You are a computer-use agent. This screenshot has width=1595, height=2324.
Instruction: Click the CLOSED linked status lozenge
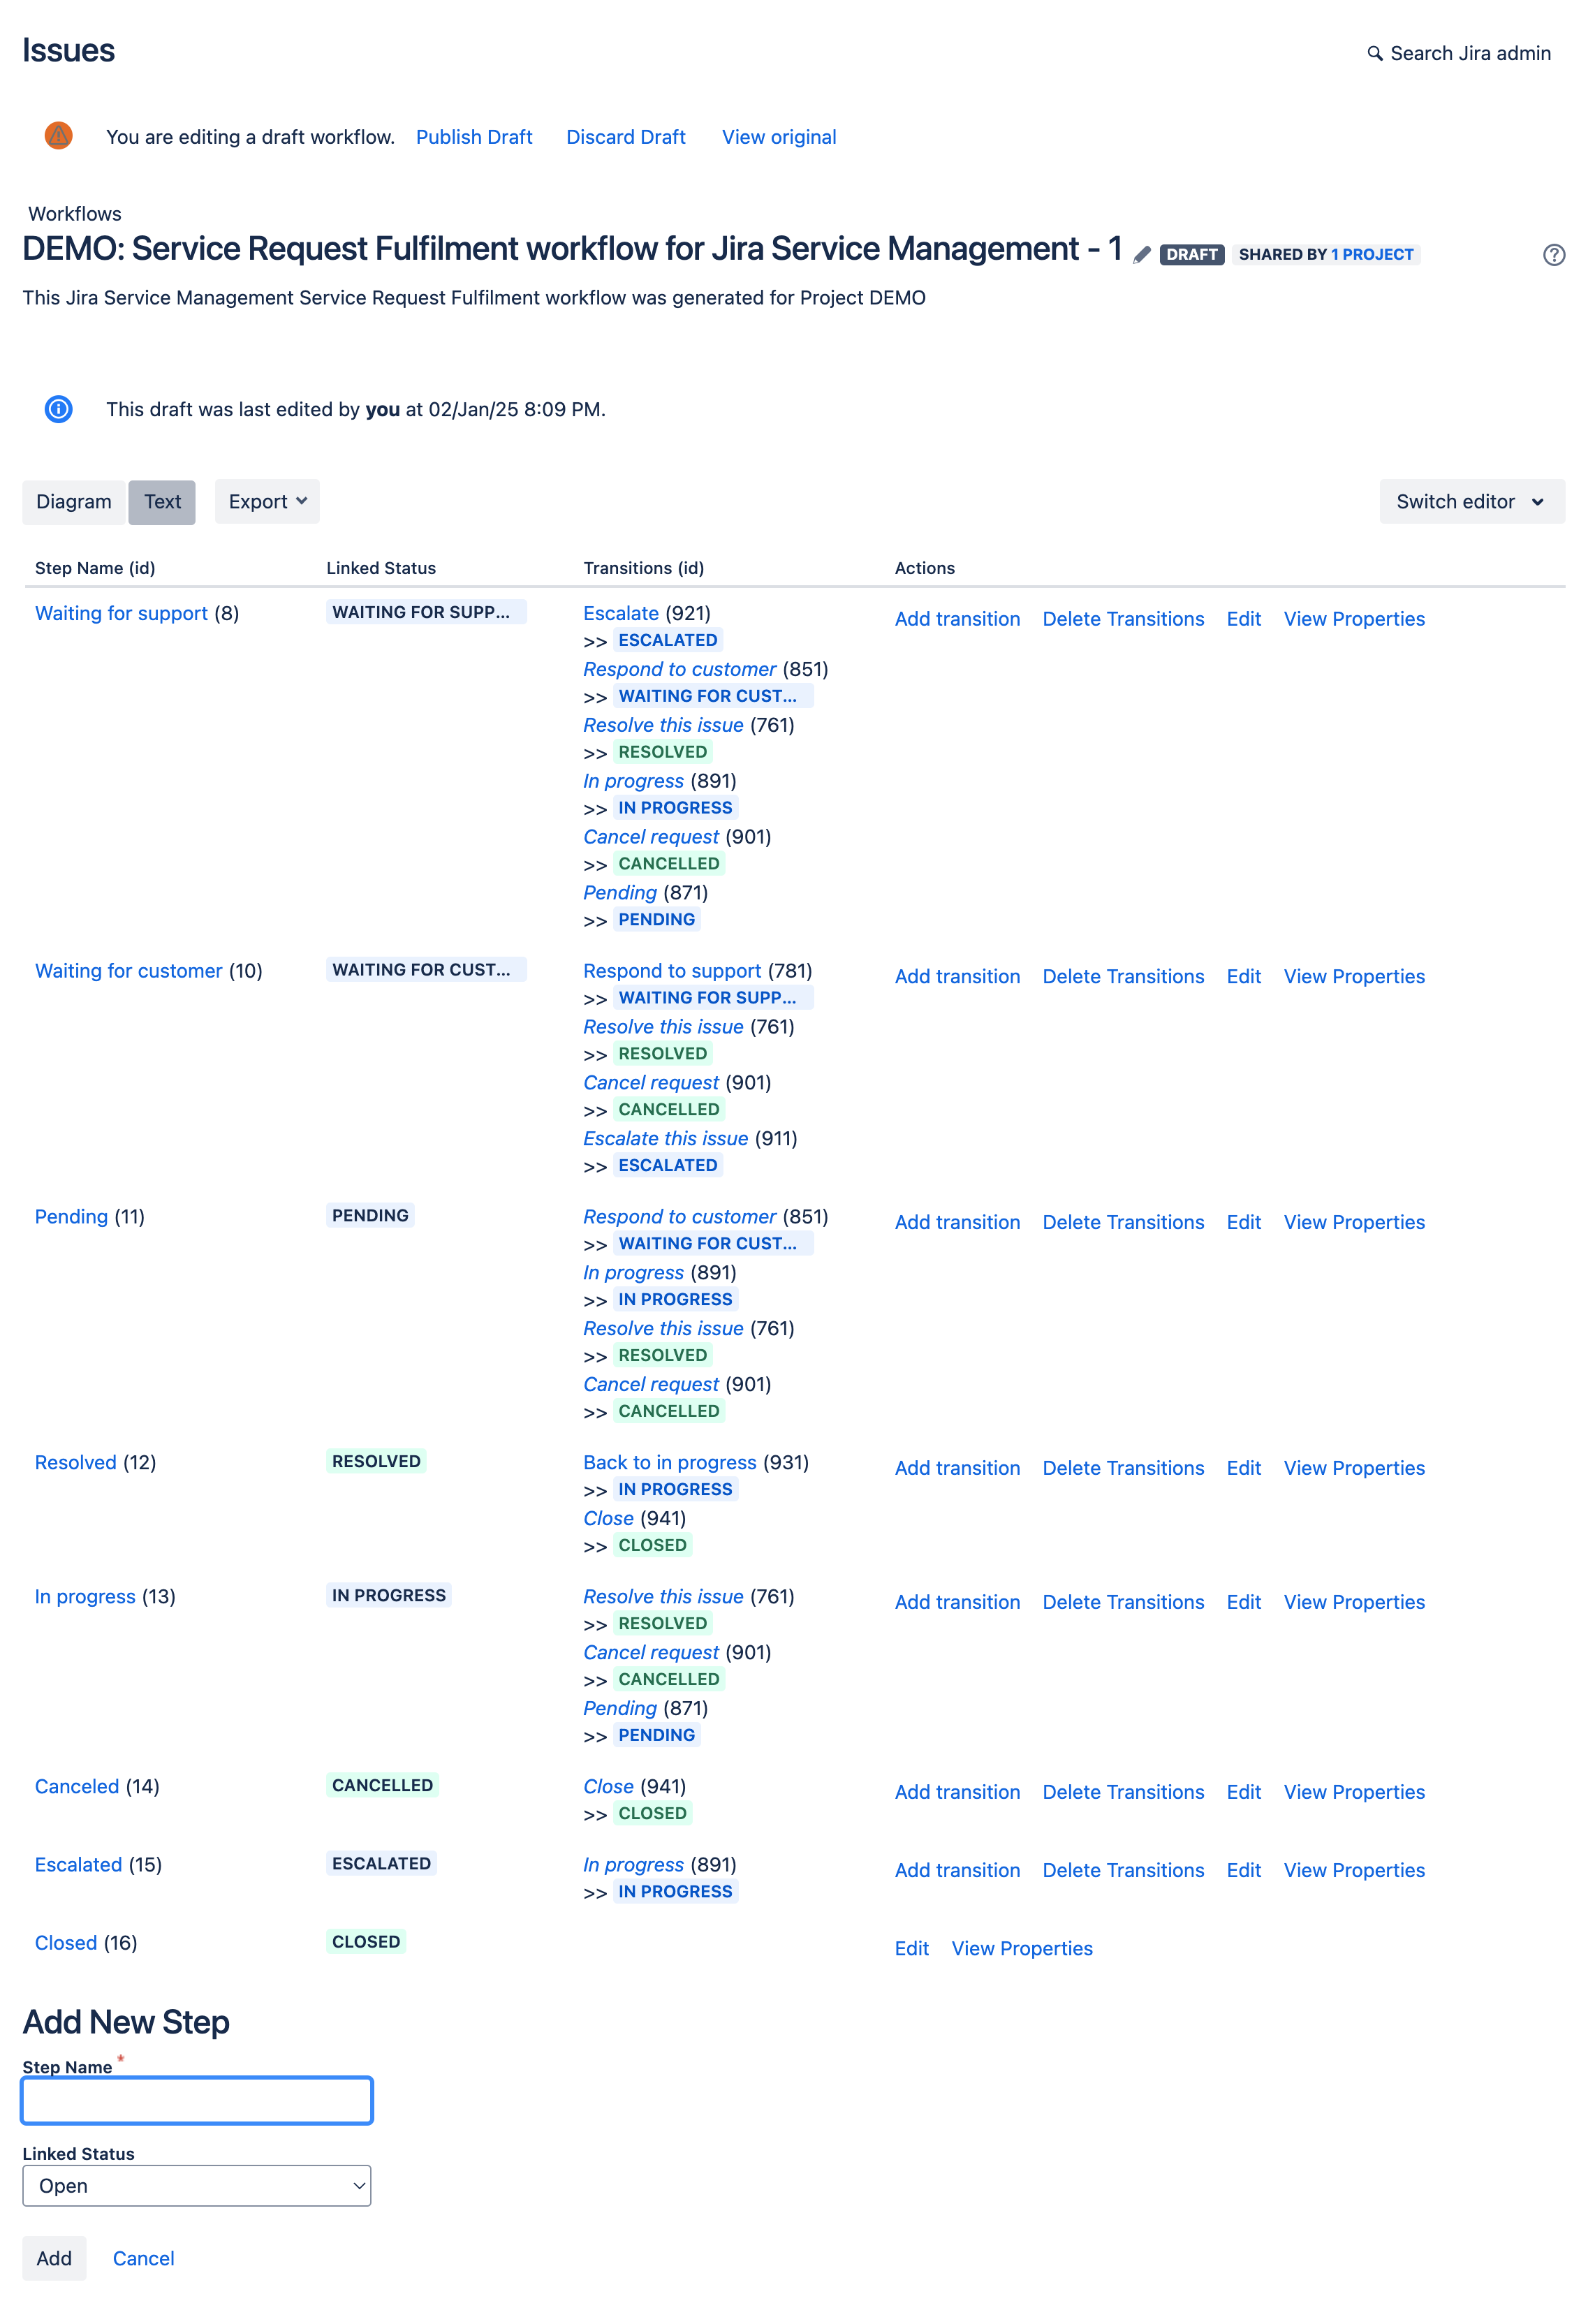(366, 1941)
